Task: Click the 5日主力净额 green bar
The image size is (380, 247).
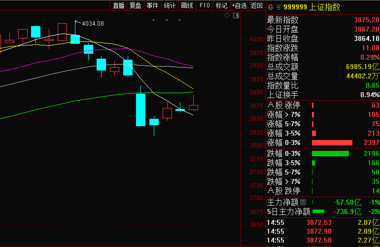Action: (x=318, y=212)
